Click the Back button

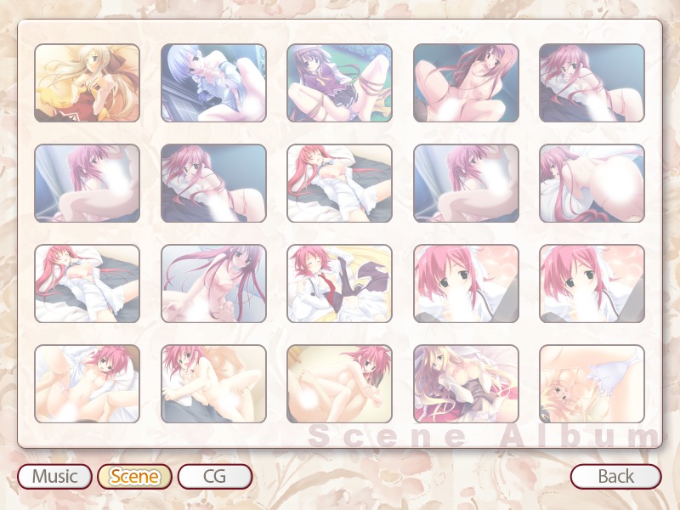(615, 476)
